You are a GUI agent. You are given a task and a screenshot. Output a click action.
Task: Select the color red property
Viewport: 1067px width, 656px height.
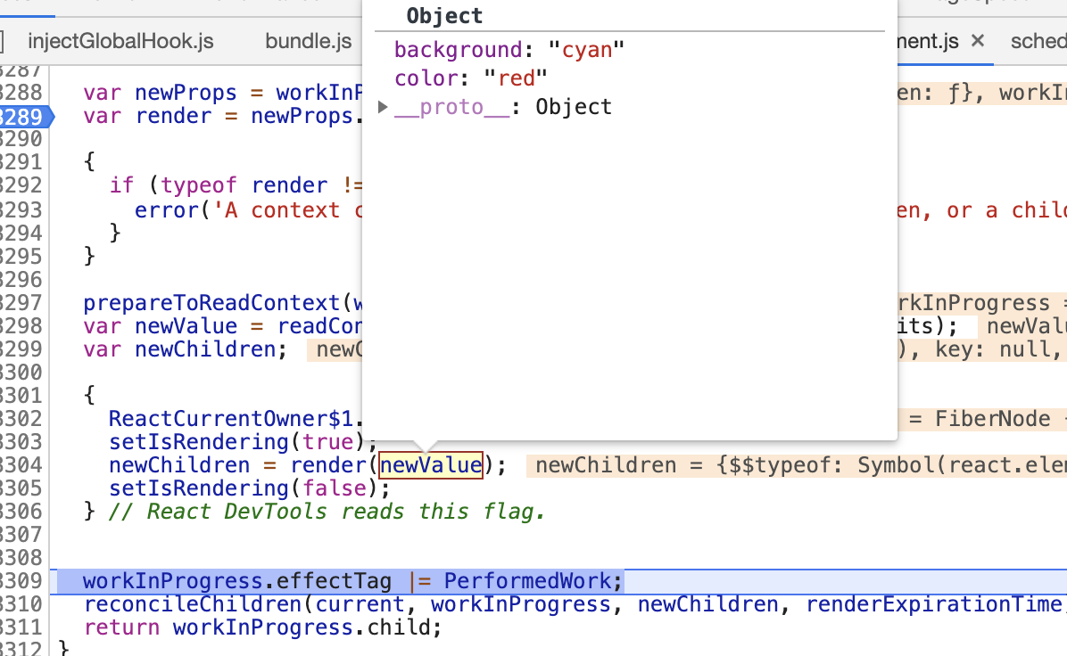pos(471,78)
